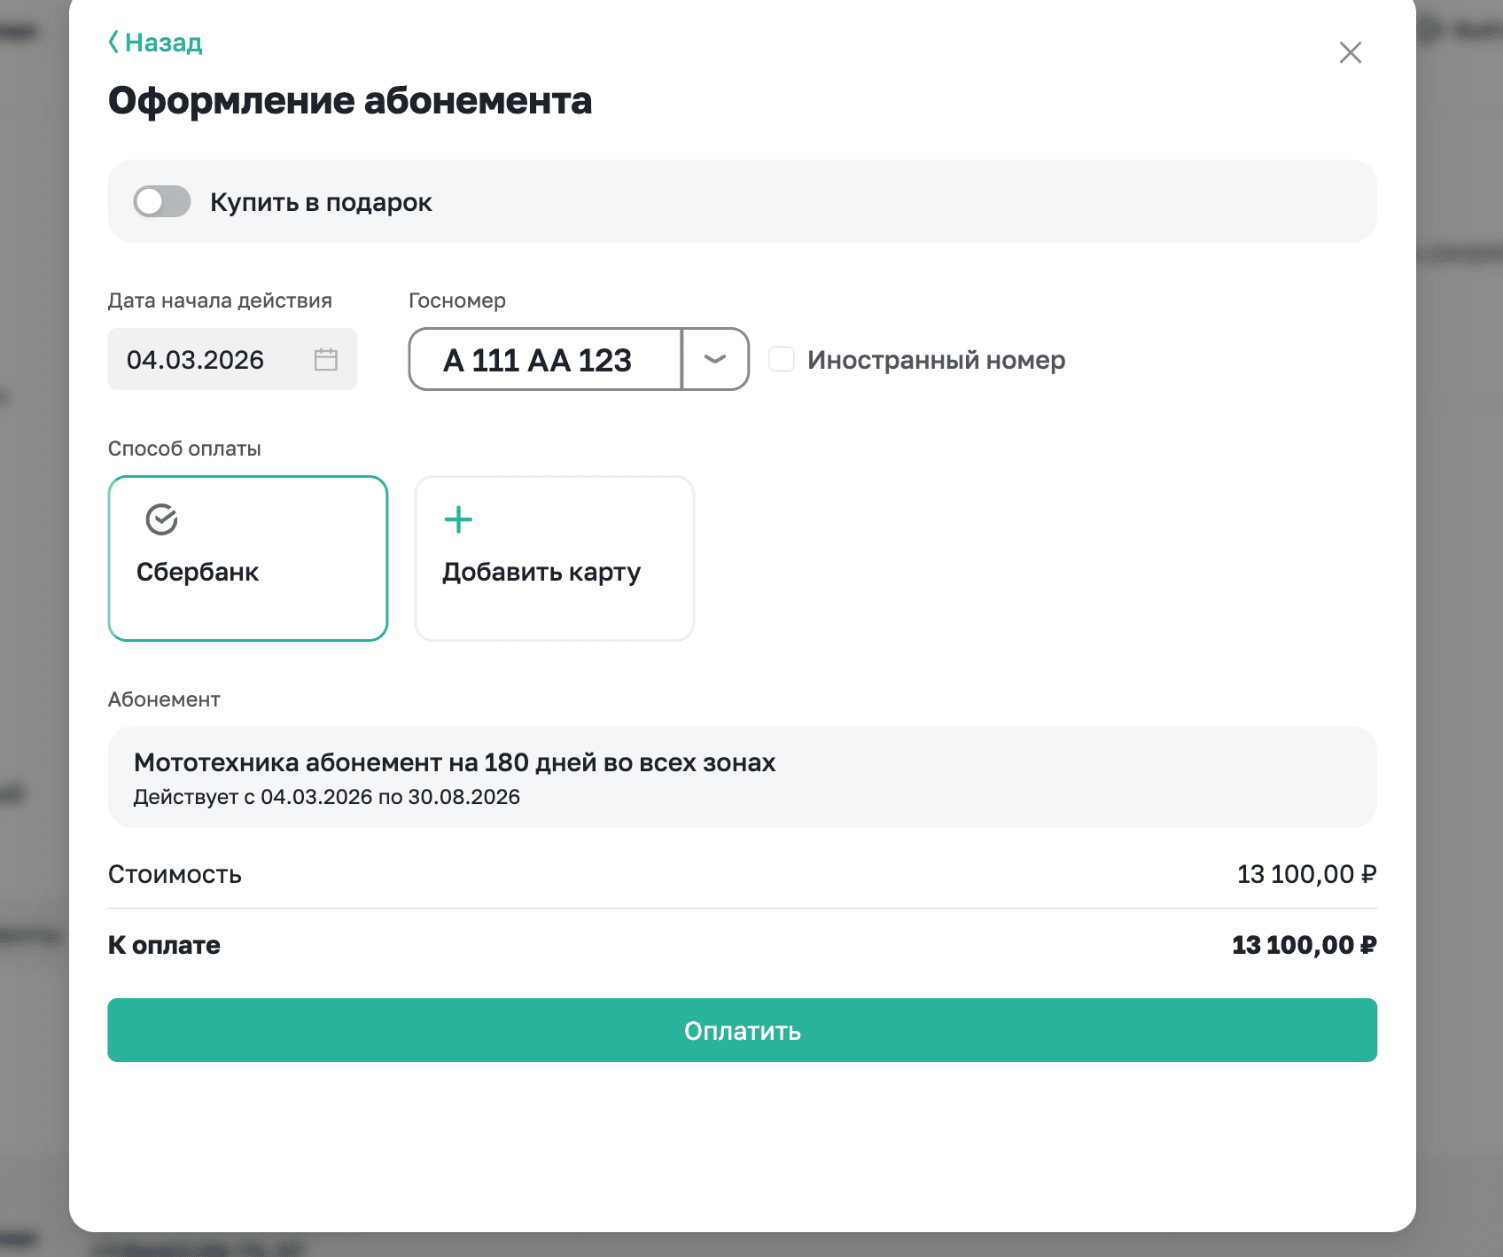This screenshot has width=1503, height=1257.
Task: Click the checkmark icon on the Сбербанк card
Action: (161, 520)
